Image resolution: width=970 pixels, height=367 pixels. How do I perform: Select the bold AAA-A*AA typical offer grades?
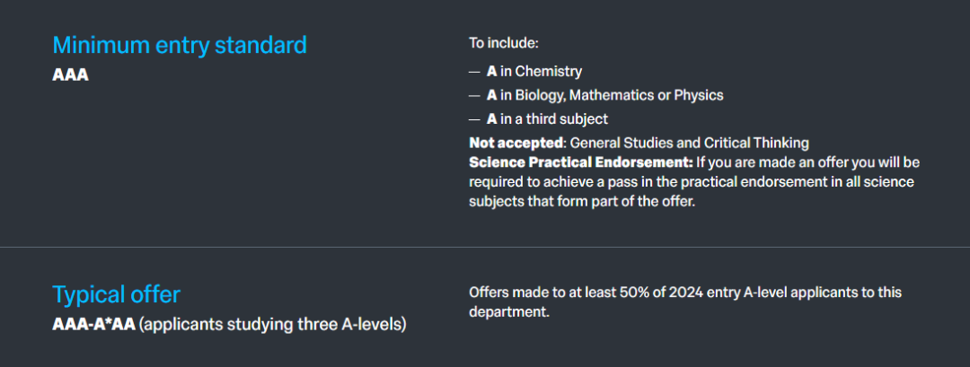click(x=93, y=324)
